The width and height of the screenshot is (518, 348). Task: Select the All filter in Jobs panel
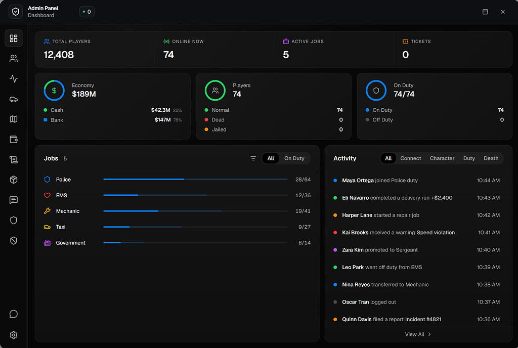[x=271, y=158]
